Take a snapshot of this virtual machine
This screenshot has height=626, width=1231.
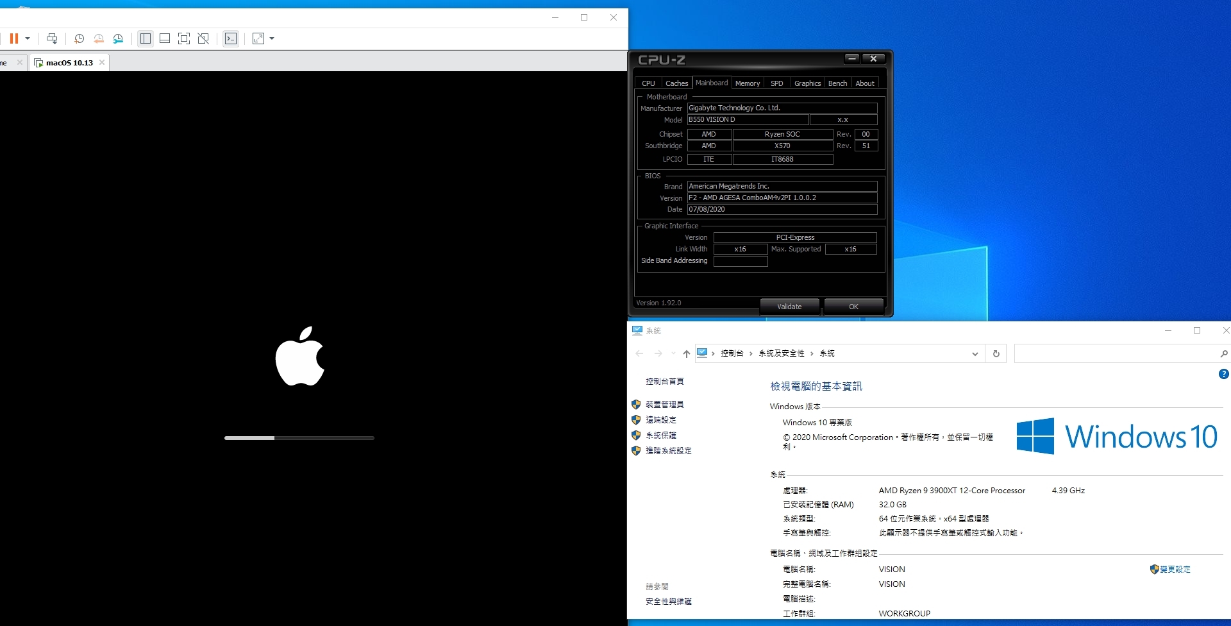coord(79,38)
